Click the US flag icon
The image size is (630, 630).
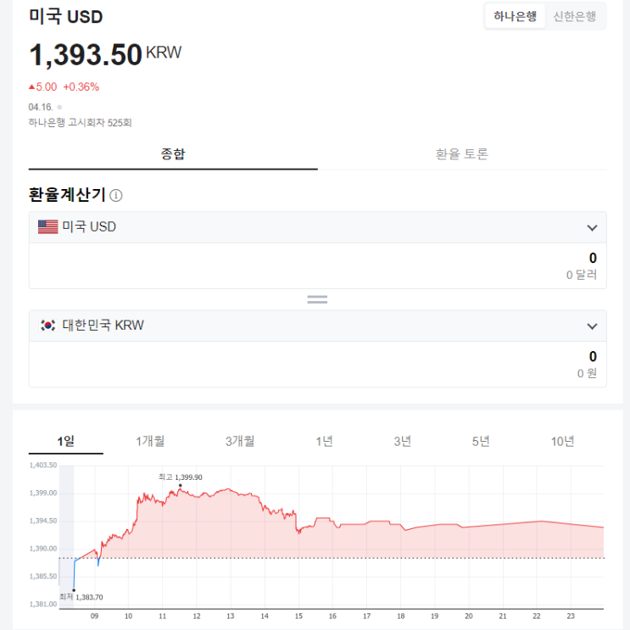[x=47, y=226]
